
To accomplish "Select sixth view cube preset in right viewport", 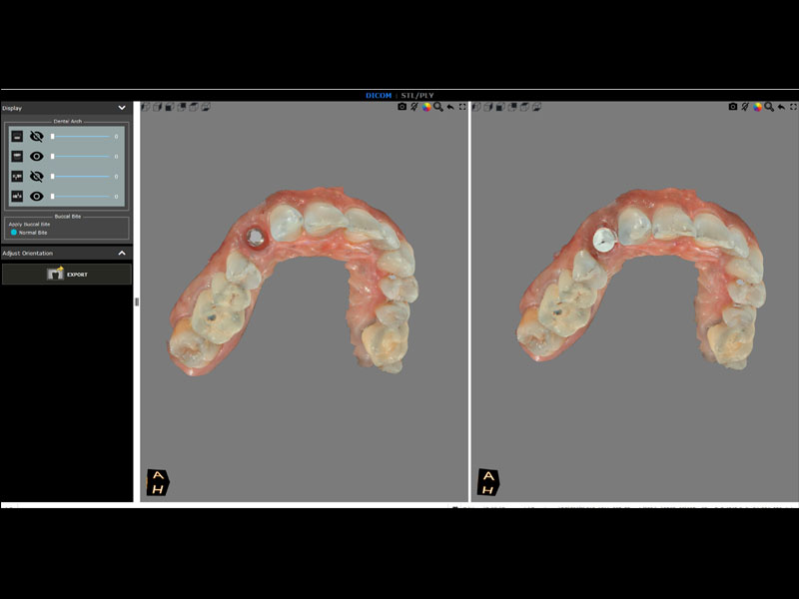I will (x=536, y=107).
